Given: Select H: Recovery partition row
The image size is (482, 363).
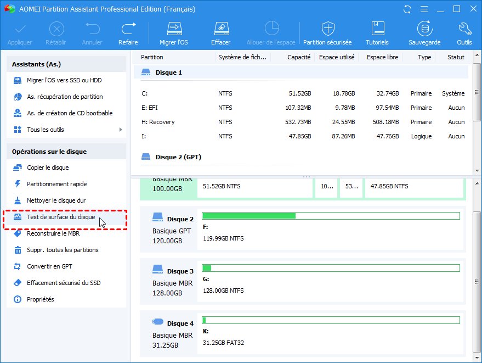Looking at the screenshot, I should 301,122.
